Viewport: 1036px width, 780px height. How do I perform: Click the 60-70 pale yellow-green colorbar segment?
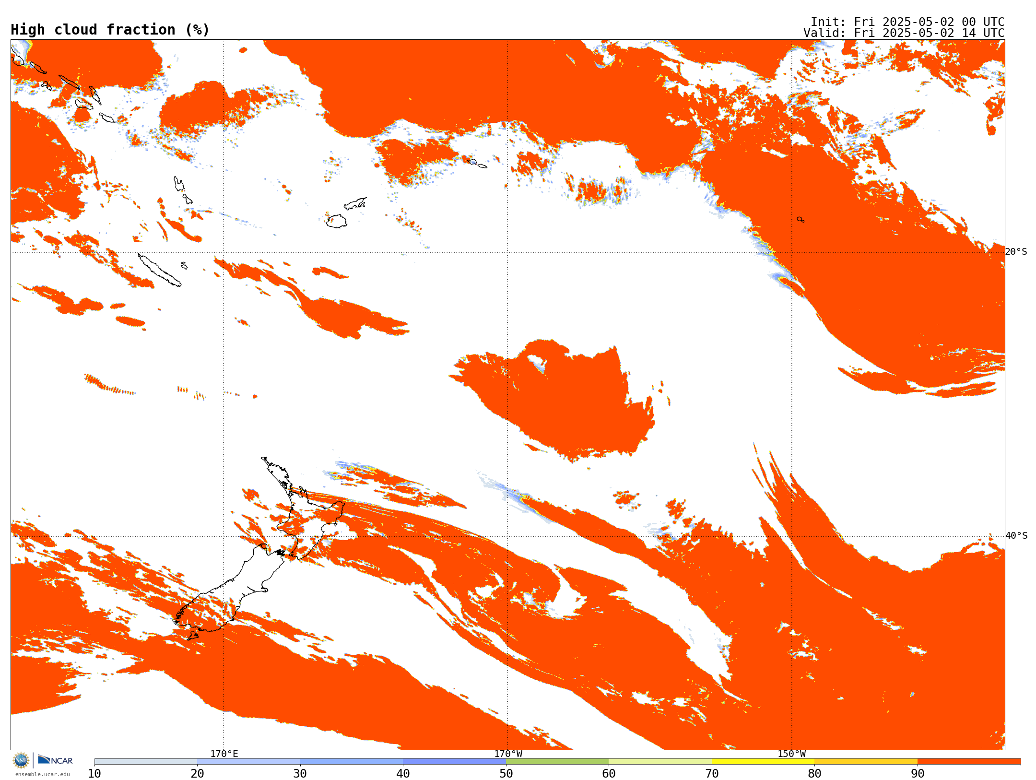660,762
